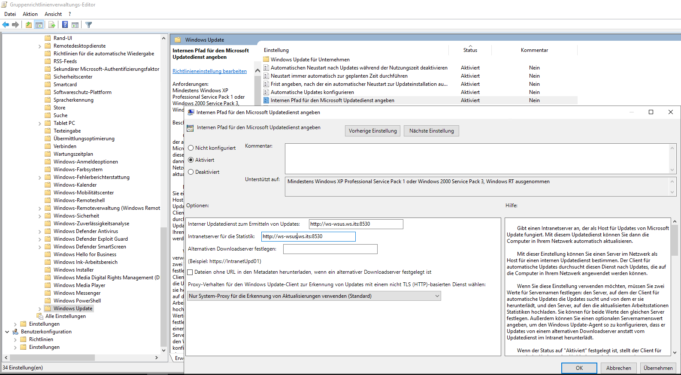
Task: Click the Verbinden folder icon in the tree
Action: 48,146
